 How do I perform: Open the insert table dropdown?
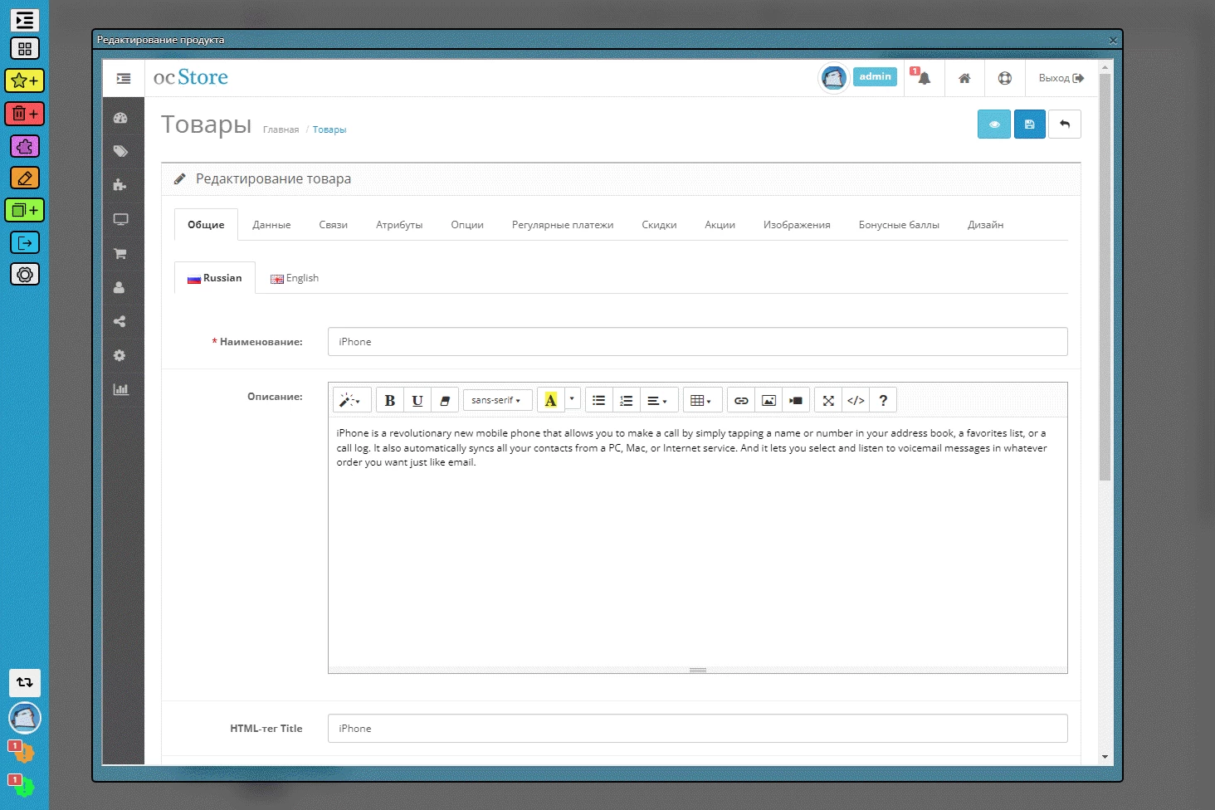[702, 400]
